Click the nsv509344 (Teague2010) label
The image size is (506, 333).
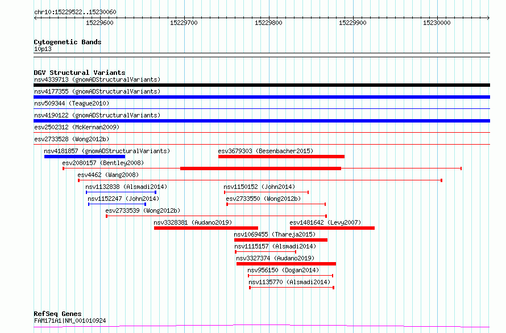[x=72, y=103]
